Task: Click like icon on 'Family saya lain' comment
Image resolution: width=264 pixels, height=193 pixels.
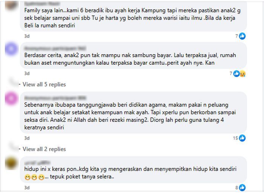Action: (242, 36)
